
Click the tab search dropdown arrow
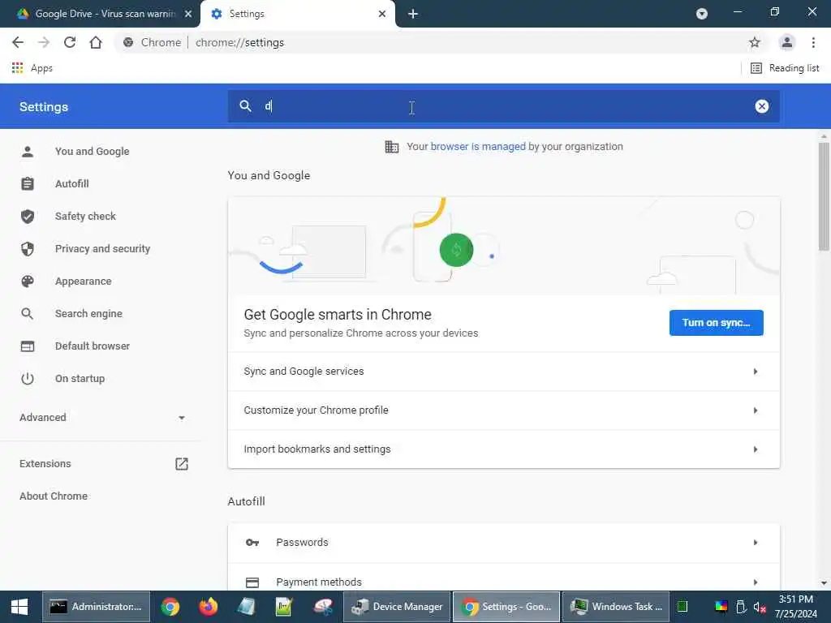pyautogui.click(x=701, y=14)
